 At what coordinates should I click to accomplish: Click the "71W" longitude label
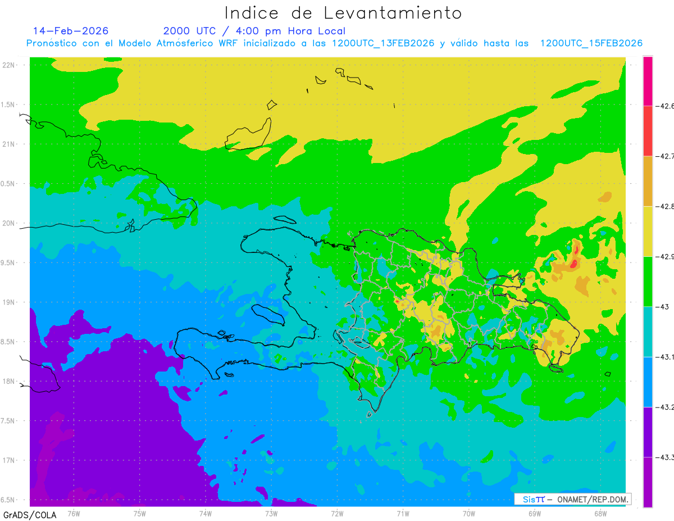[403, 514]
